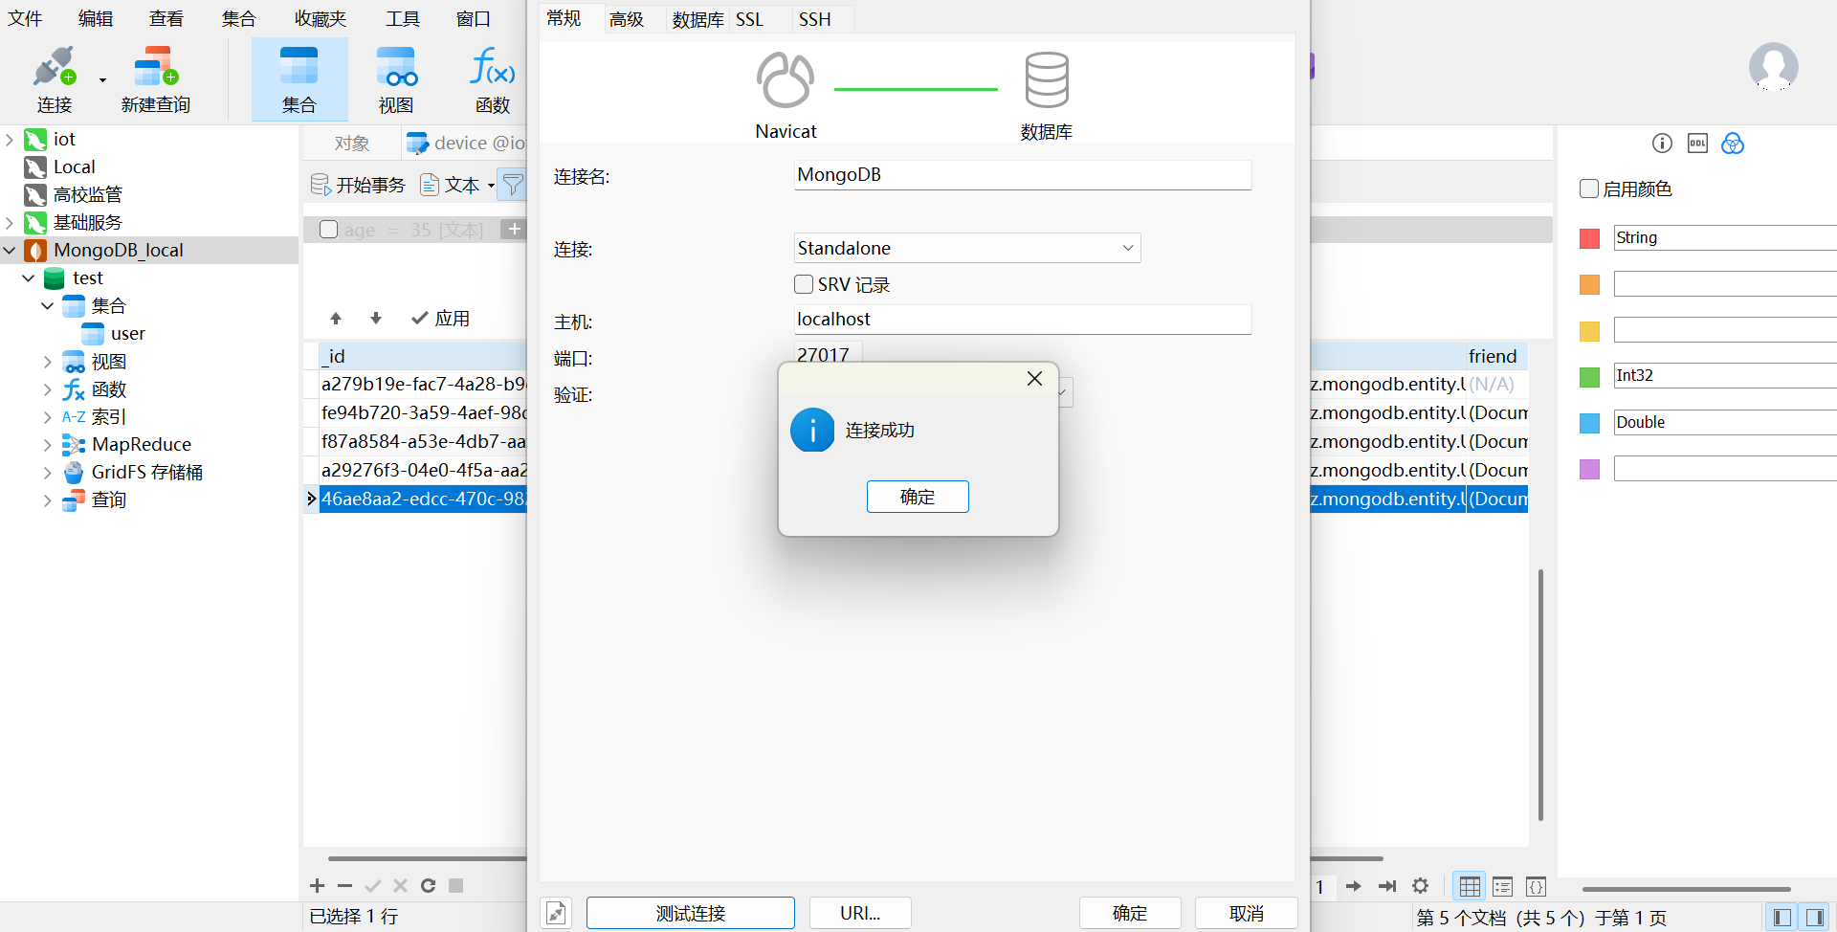Click 确定 at bottom of connection dialog
The image size is (1837, 932).
click(x=1130, y=914)
